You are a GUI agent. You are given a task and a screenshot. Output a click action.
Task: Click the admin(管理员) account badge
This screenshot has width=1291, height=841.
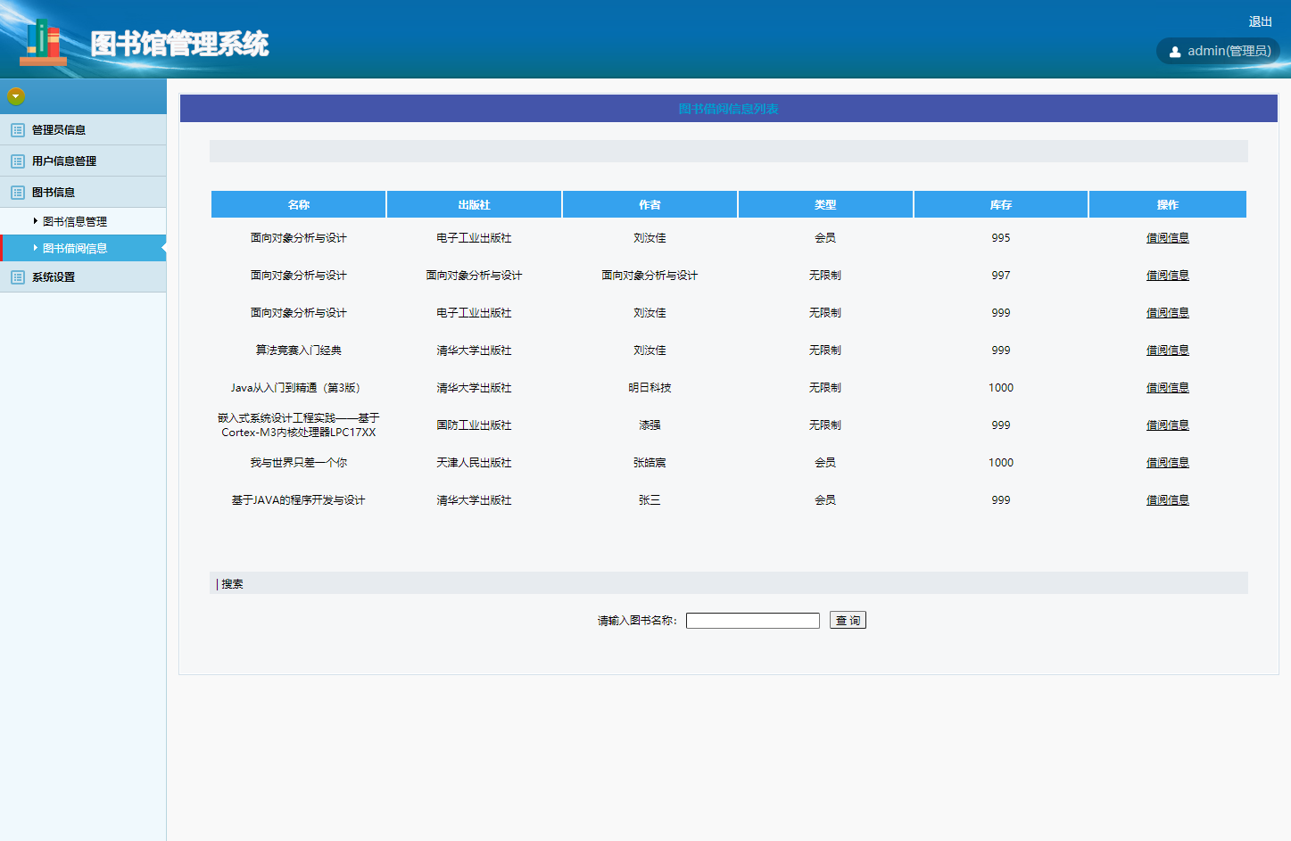click(x=1219, y=51)
